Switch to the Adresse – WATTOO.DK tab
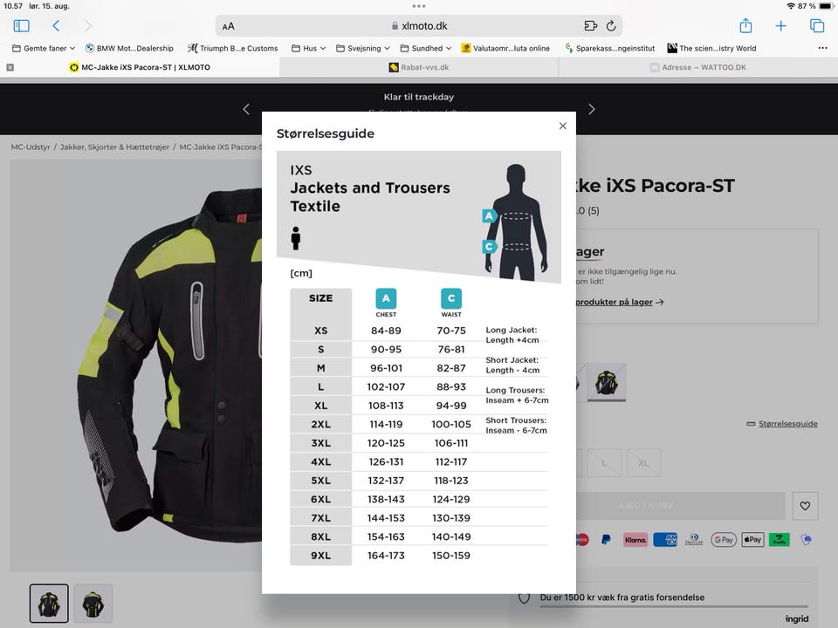This screenshot has width=838, height=628. [x=698, y=67]
